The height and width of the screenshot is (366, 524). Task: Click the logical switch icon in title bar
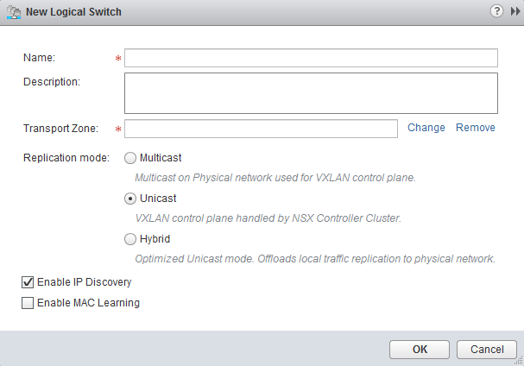pos(16,12)
